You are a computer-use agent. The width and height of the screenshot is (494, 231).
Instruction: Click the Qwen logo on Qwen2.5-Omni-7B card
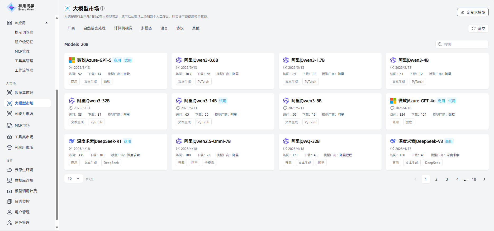(x=179, y=141)
